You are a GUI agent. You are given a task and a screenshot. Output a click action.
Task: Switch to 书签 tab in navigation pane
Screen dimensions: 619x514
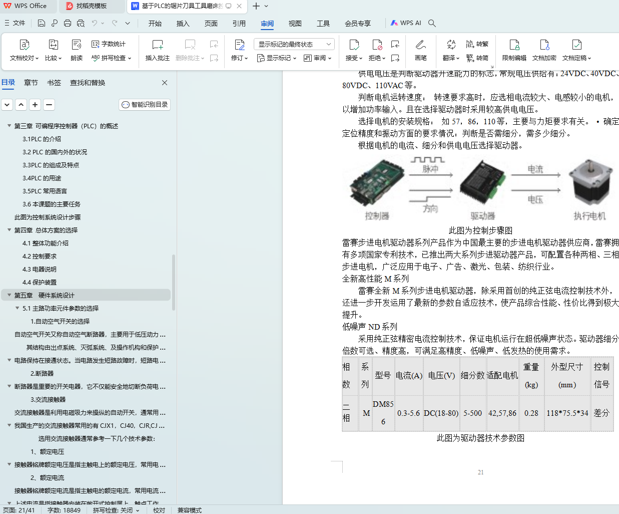(54, 83)
